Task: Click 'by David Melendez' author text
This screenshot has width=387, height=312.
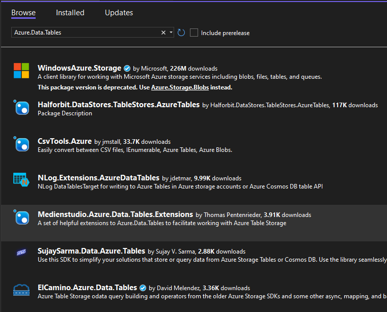Action: tap(175, 288)
